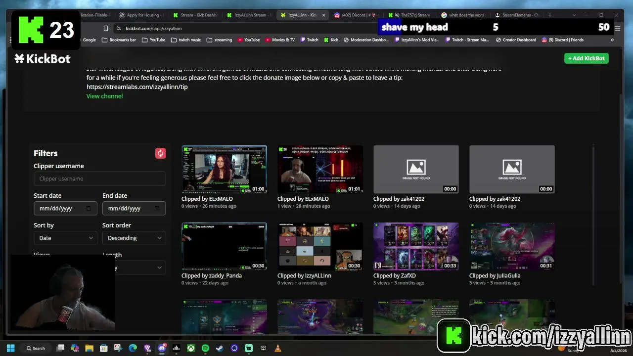The image size is (633, 356).
Task: Click the KickBot logo in the header
Action: (43, 59)
